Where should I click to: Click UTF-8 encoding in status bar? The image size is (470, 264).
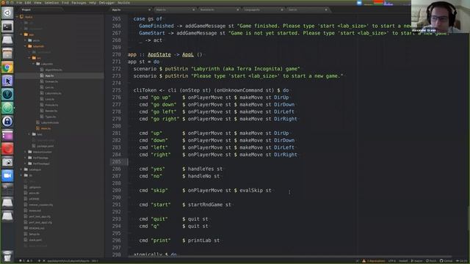click(392, 261)
